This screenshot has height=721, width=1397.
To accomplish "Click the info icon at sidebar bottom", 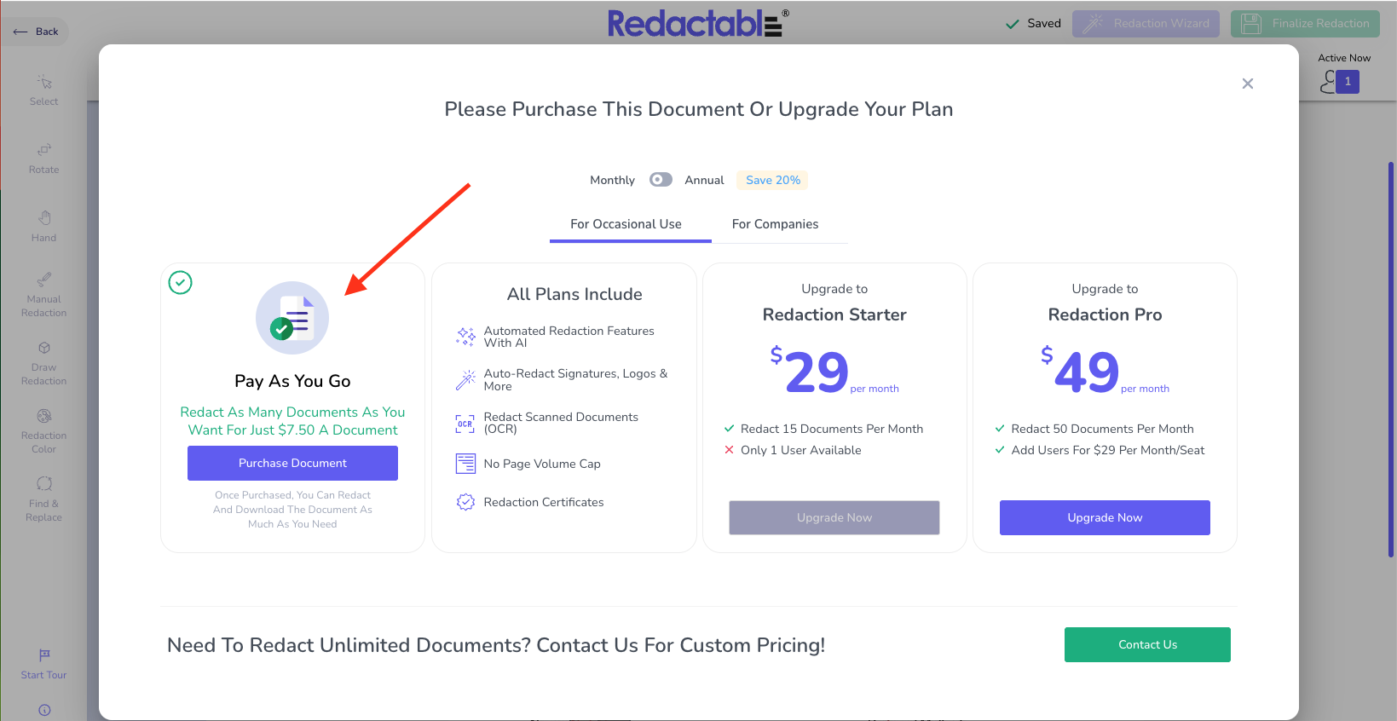I will click(x=44, y=710).
